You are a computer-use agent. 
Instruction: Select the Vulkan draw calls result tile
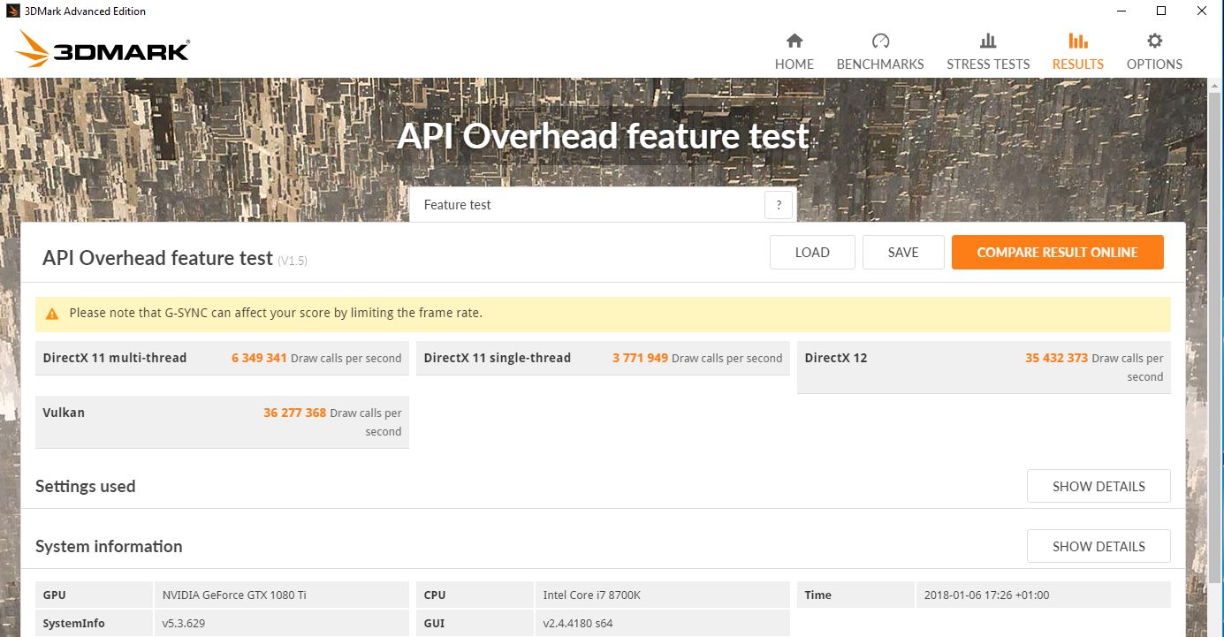[x=222, y=421]
